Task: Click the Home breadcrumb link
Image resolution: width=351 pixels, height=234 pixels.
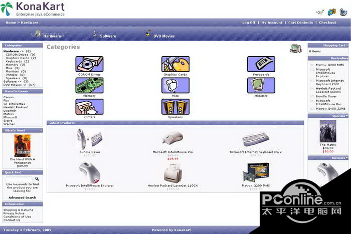Action: 11,23
